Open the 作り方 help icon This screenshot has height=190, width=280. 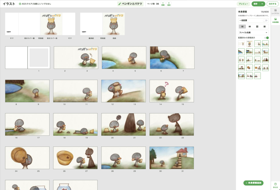(x=275, y=185)
